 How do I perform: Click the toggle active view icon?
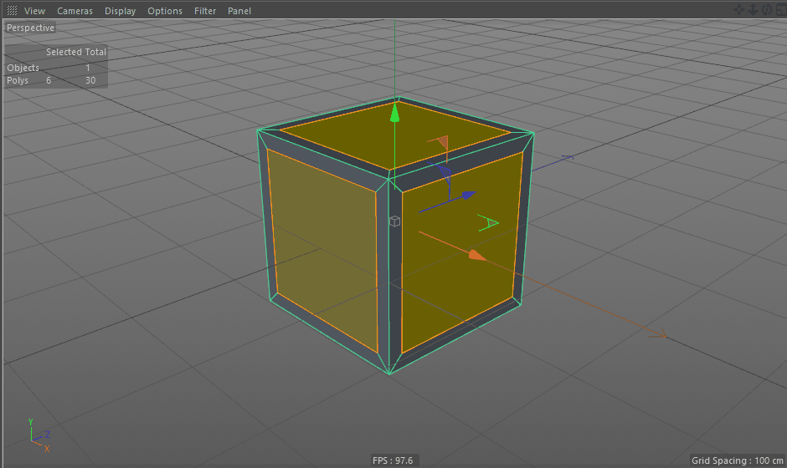pos(781,9)
